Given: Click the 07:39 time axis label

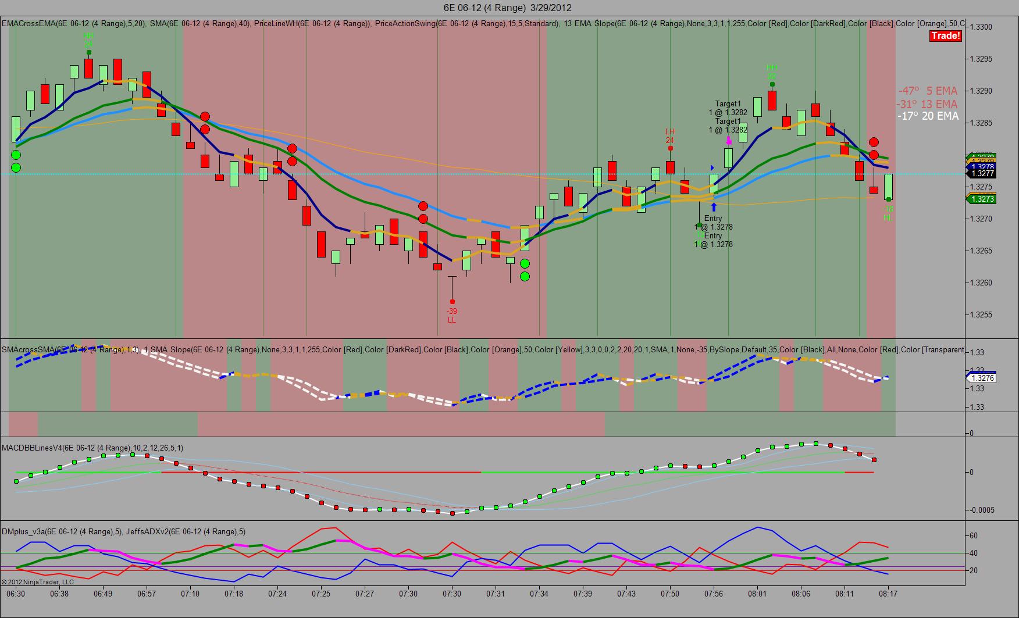Looking at the screenshot, I should (583, 594).
